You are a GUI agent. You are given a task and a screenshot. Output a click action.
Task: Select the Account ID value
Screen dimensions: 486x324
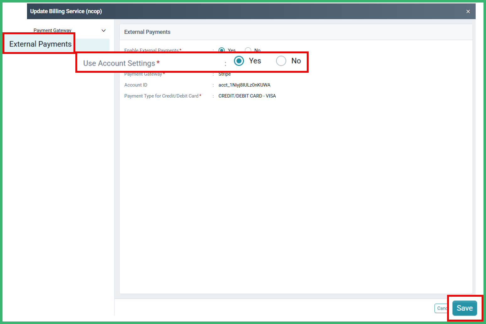point(244,85)
